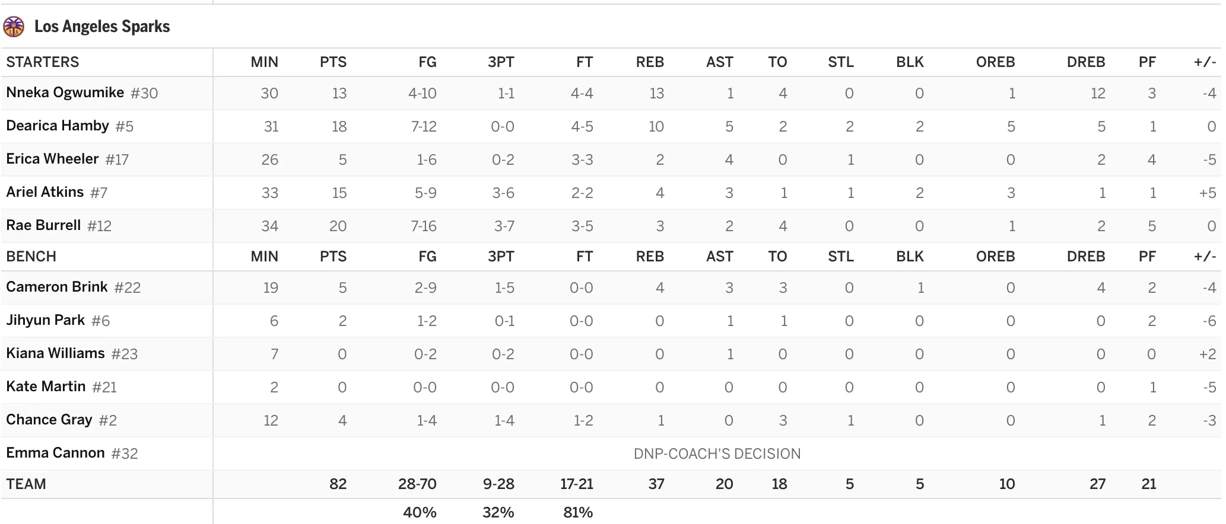Open Kiana Williams player page
The height and width of the screenshot is (524, 1226).
pyautogui.click(x=55, y=353)
